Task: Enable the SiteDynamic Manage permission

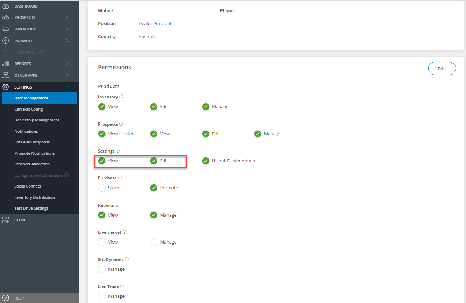Action: click(x=102, y=269)
